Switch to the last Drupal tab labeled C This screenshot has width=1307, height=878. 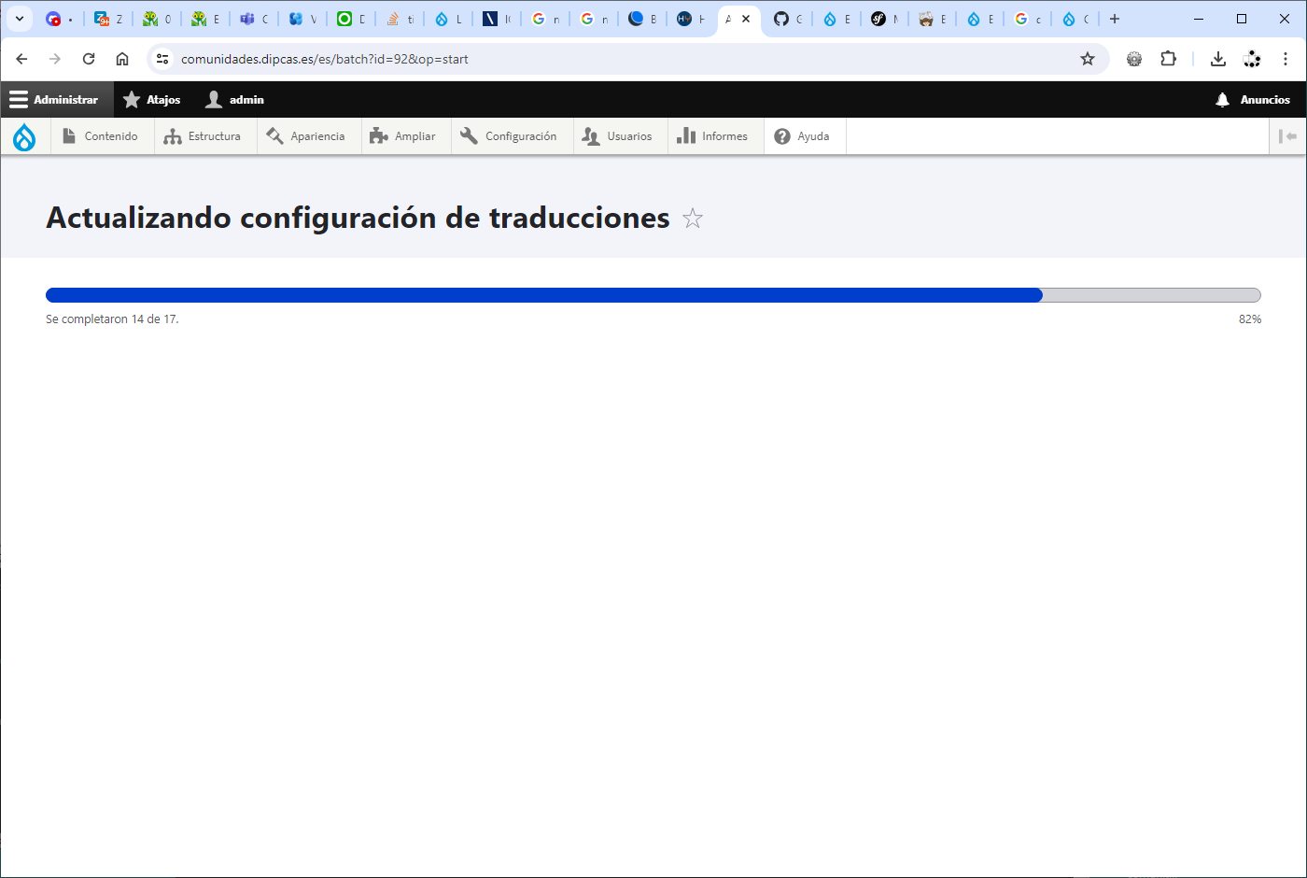coord(1075,19)
